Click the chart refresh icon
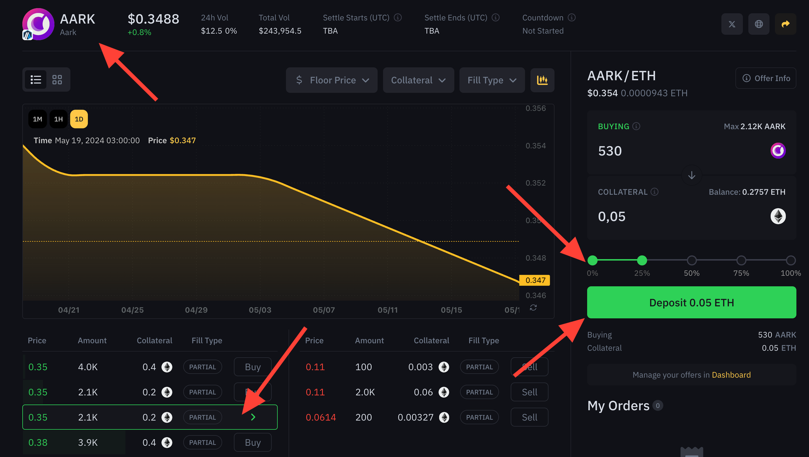 point(534,308)
